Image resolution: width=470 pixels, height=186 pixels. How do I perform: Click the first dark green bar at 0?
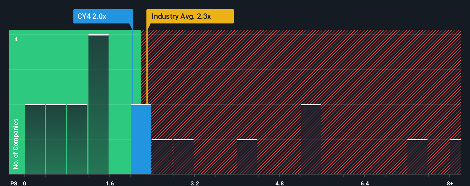click(x=35, y=139)
